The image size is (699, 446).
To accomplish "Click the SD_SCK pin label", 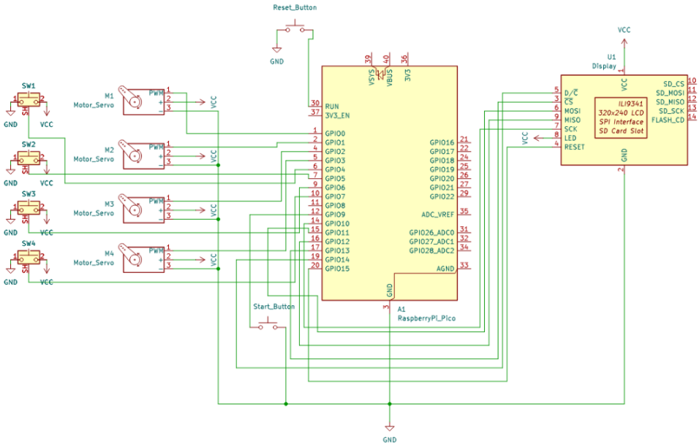I will pos(671,111).
